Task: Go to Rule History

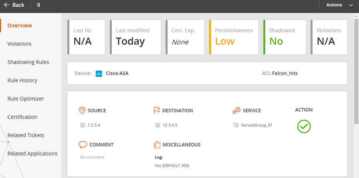Action: click(x=22, y=81)
